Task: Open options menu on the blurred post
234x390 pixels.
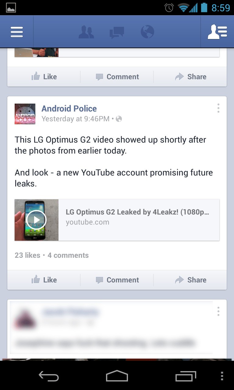Action: coord(218,311)
